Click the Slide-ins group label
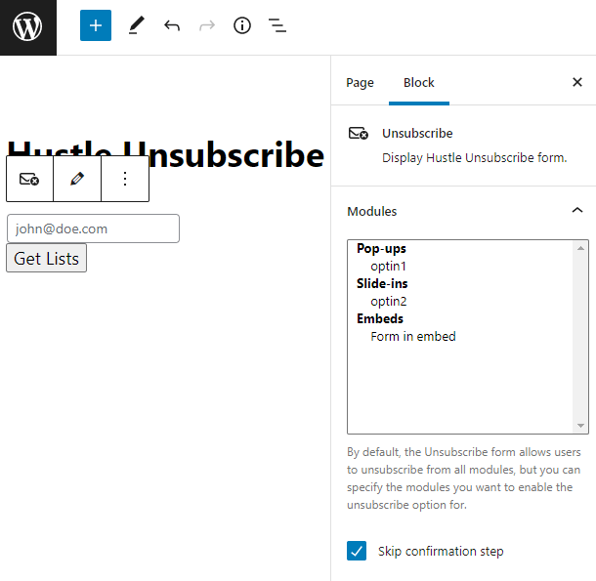Viewport: 596px width, 581px height. click(x=382, y=284)
